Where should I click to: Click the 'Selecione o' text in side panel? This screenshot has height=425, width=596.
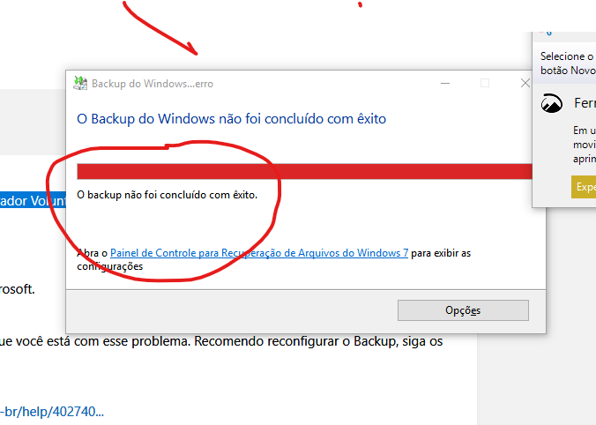click(x=567, y=56)
